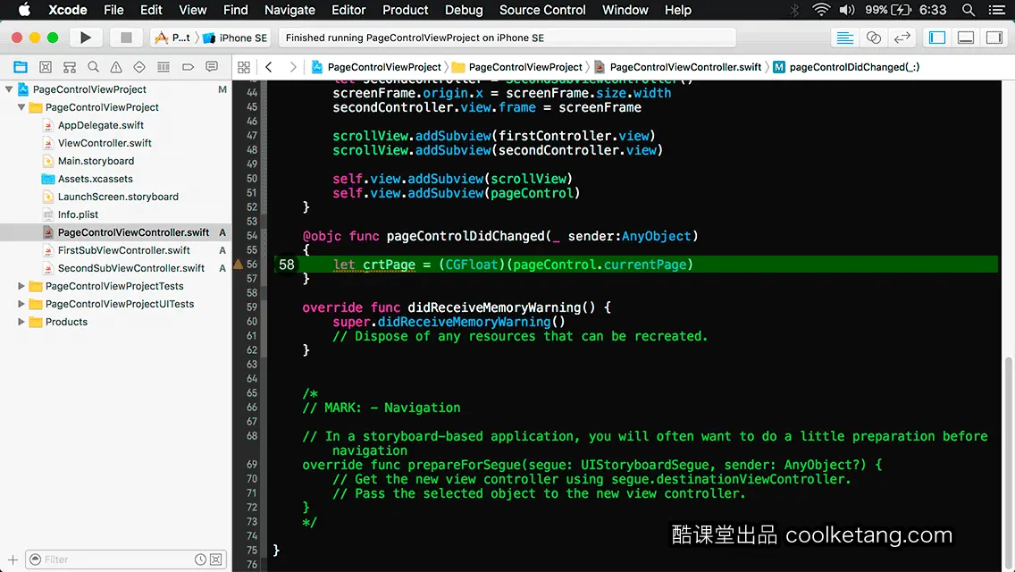Open SecondSubViewController.swift file
The height and width of the screenshot is (572, 1015).
tap(130, 268)
